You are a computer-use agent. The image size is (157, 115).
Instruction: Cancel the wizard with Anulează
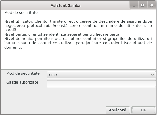click(118, 110)
